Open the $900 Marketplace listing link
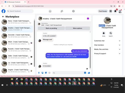The height and width of the screenshot is (93, 125). [x=51, y=25]
